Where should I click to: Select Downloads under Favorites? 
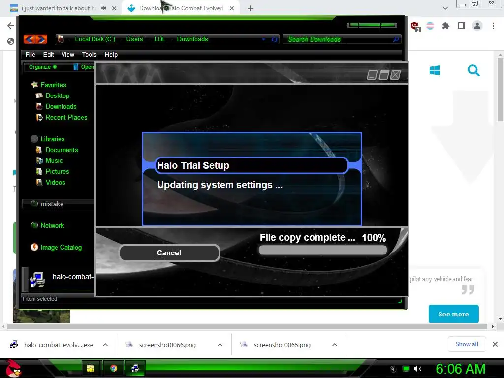(56, 106)
